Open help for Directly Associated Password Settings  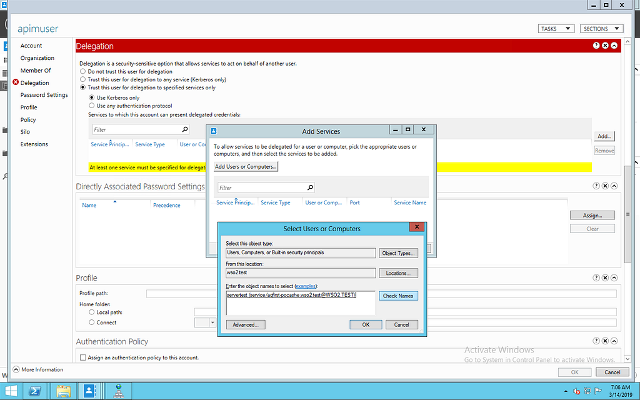(596, 186)
